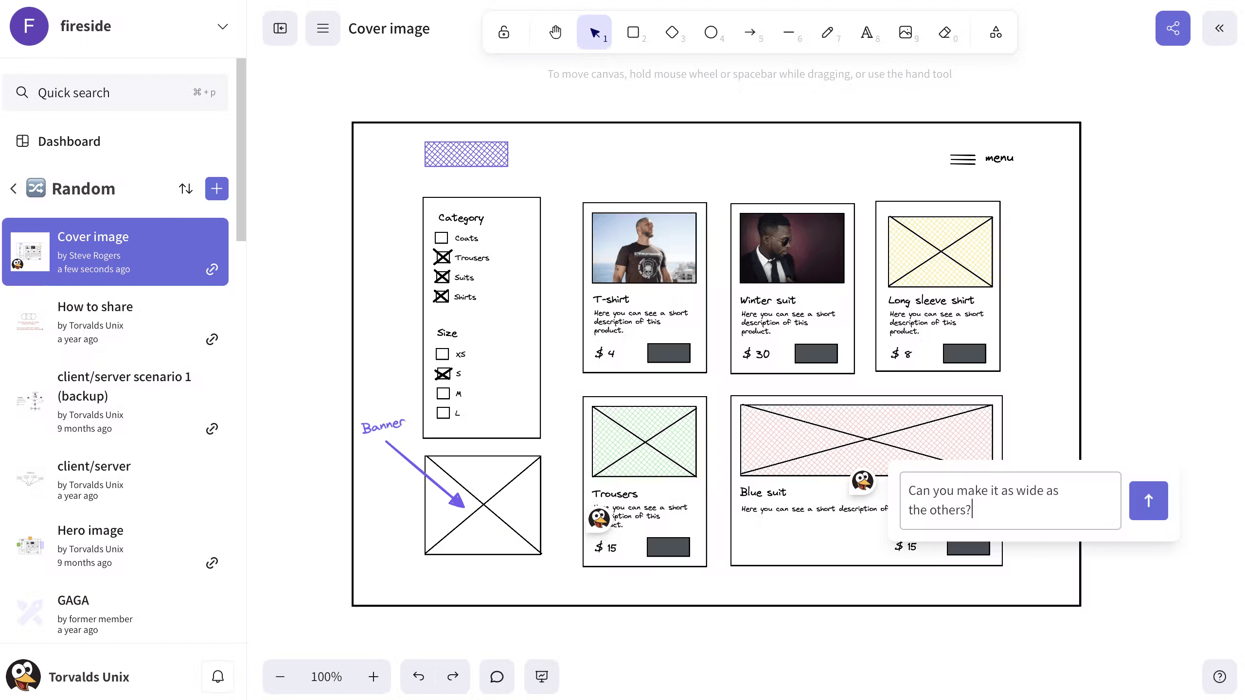1245x700 pixels.
Task: Check the S size option
Action: 443,373
